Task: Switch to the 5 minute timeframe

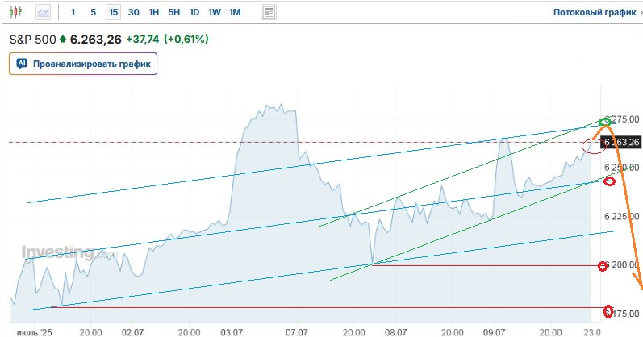Action: pos(93,12)
